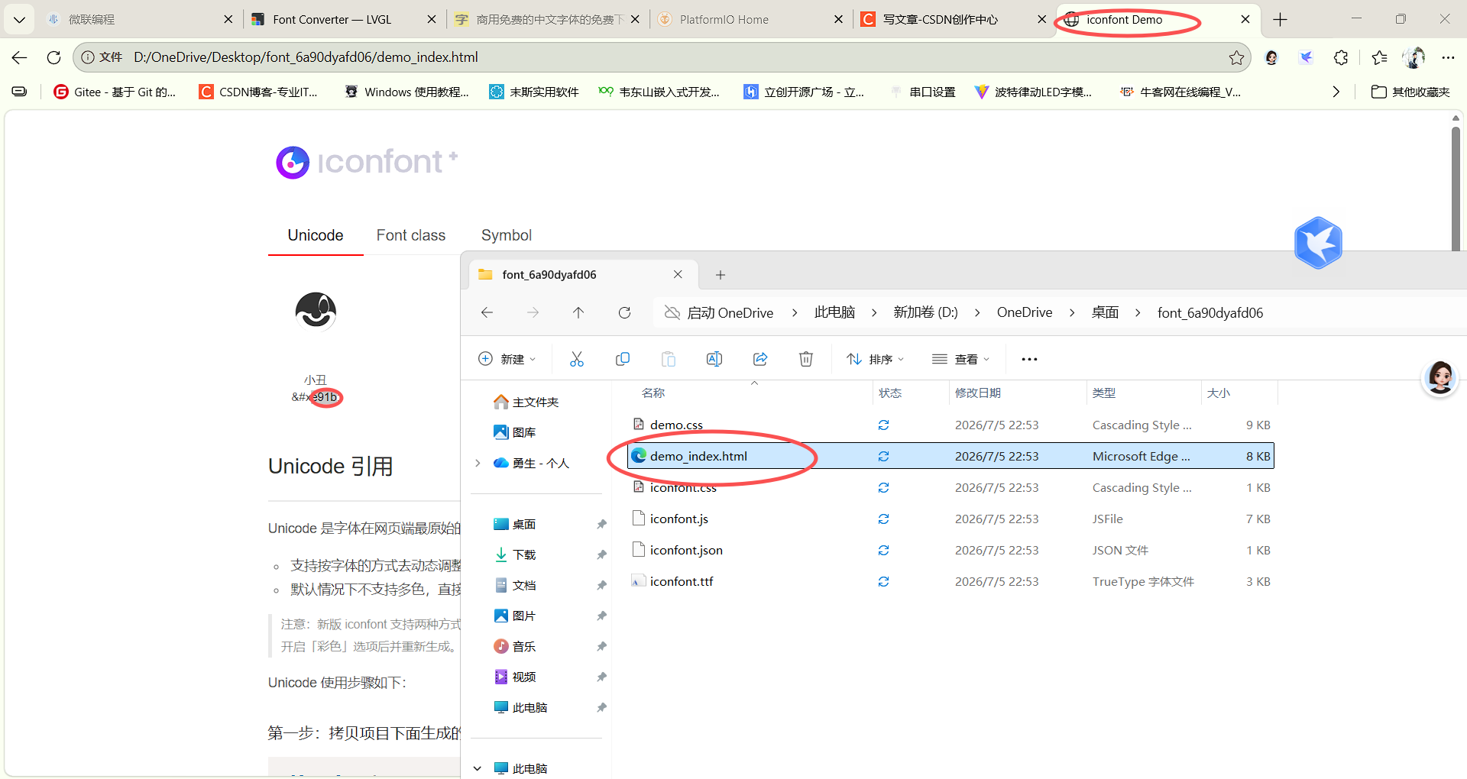Open the 查看 view dropdown
The height and width of the screenshot is (779, 1467).
[x=961, y=359]
